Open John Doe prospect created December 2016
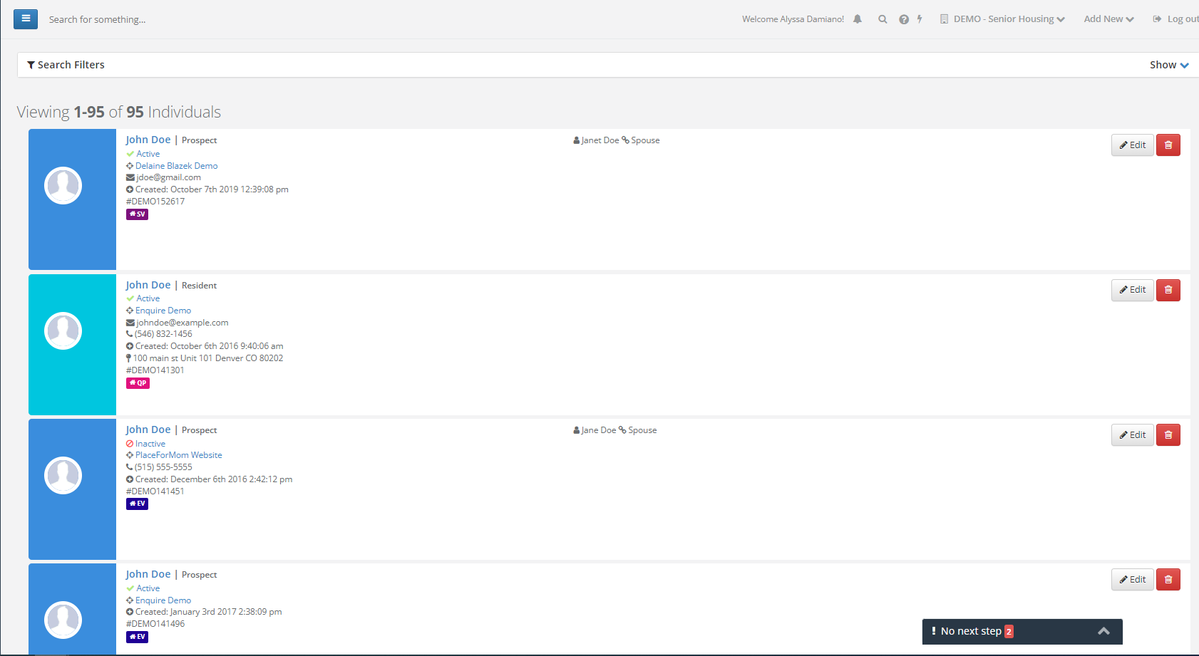 point(148,429)
